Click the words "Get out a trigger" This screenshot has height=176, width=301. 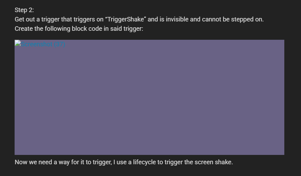click(37, 19)
